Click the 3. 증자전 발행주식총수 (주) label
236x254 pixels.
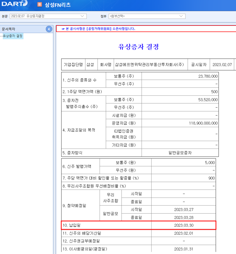point(80,103)
